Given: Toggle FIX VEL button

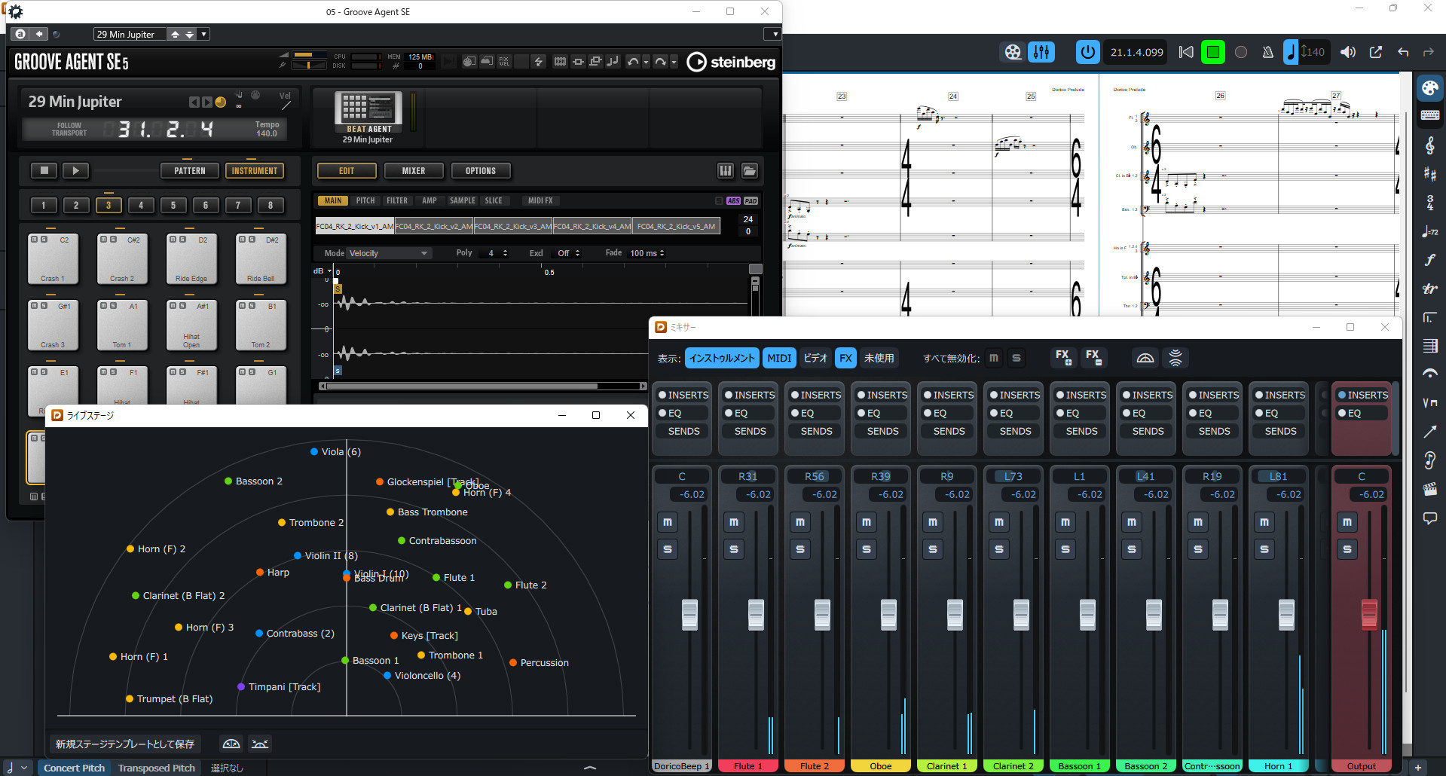Looking at the screenshot, I should (504, 62).
